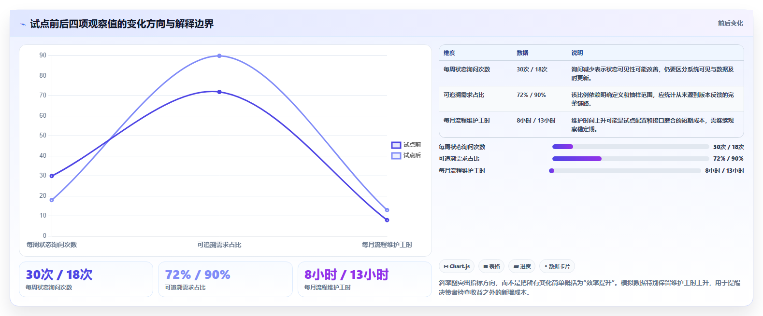Click the 试点前 data point at 30
763x316 pixels.
52,176
